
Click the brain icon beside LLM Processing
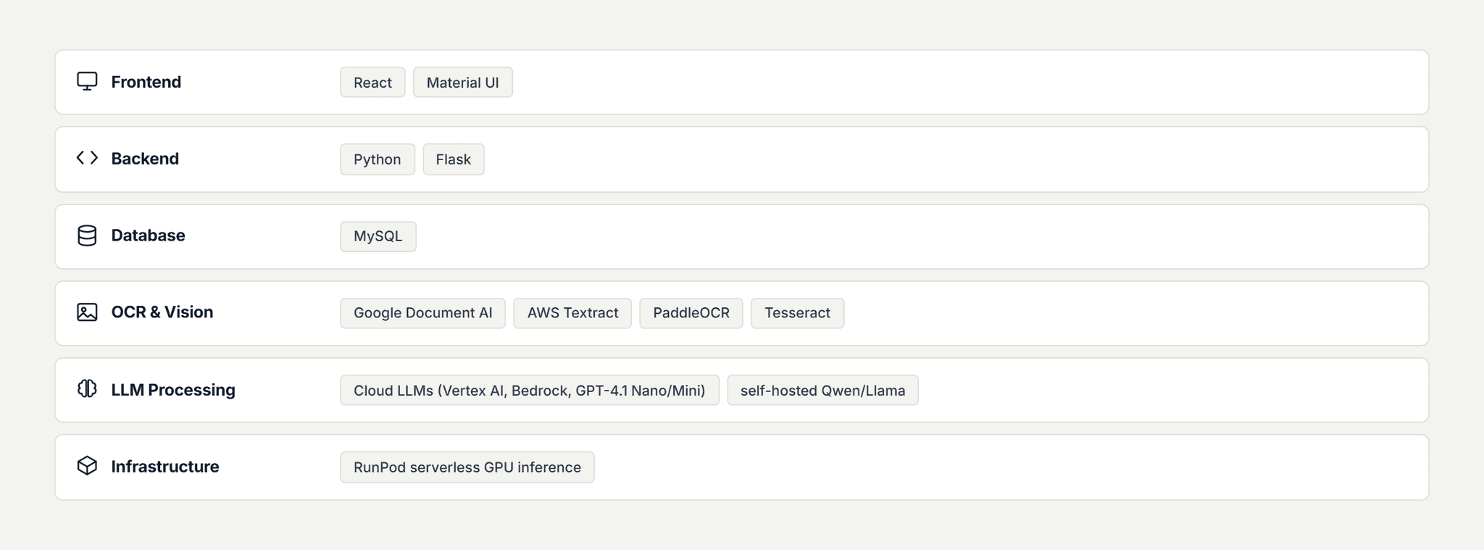point(87,389)
